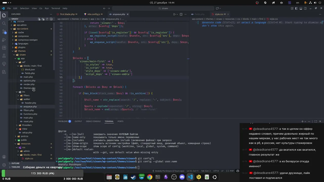This screenshot has height=182, width=324.
Task: Customize layout icon in title bar
Action: [x=292, y=8]
